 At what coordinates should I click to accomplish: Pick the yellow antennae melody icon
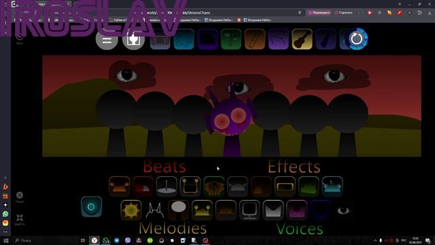(202, 210)
